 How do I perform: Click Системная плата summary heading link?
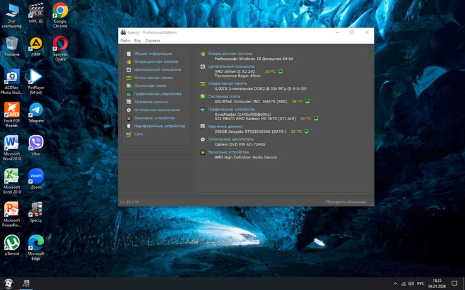tap(224, 96)
